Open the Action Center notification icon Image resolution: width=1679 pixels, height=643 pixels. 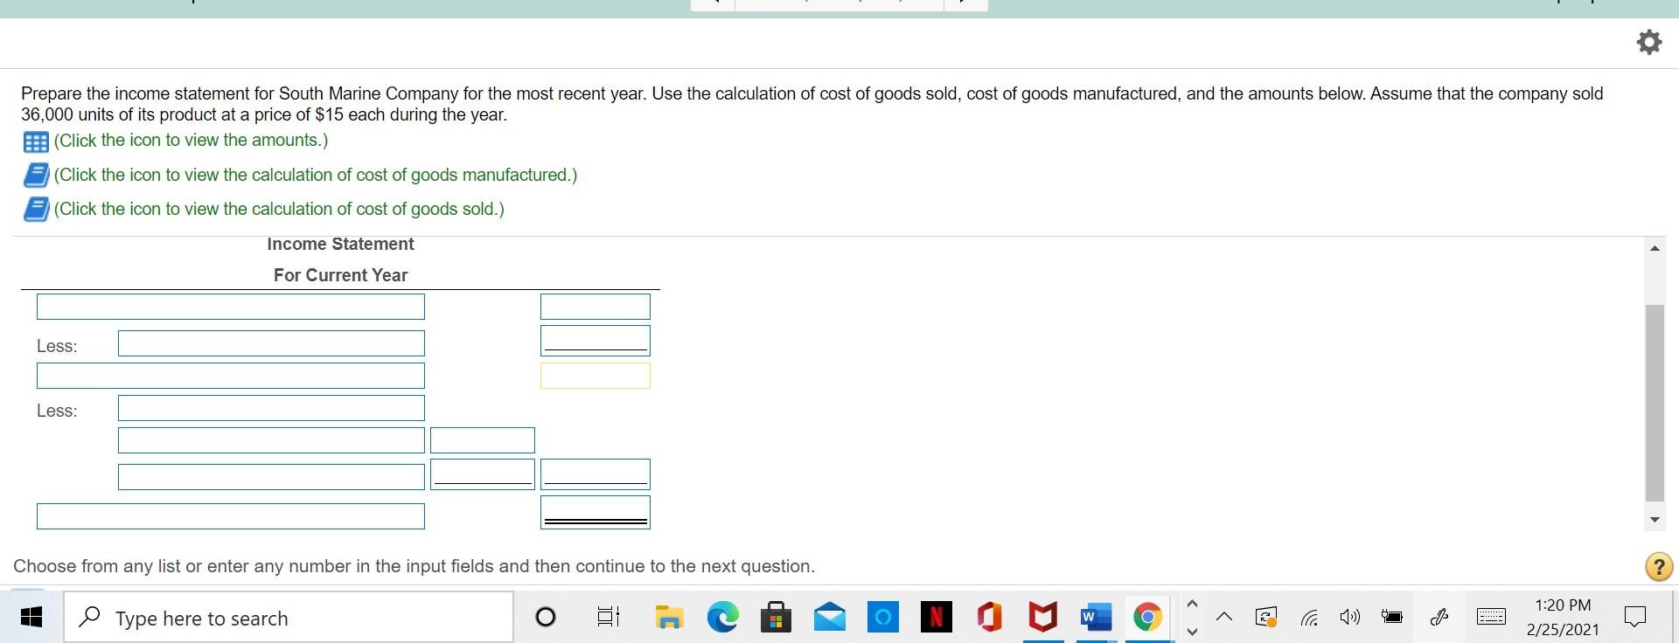point(1634,618)
